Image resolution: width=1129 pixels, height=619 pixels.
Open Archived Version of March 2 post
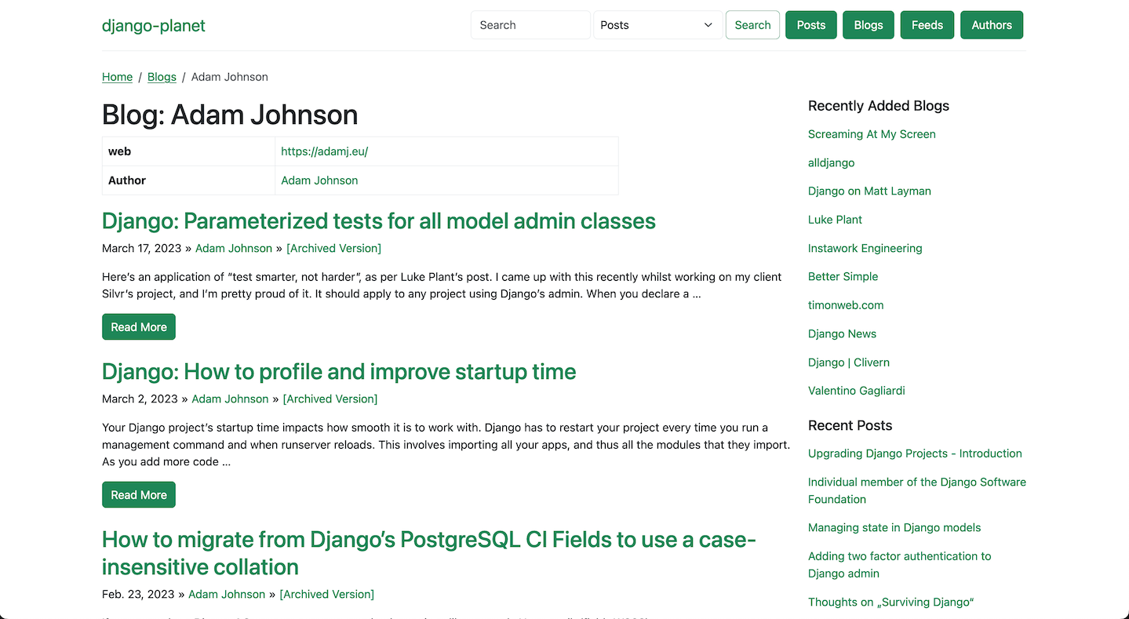click(330, 399)
